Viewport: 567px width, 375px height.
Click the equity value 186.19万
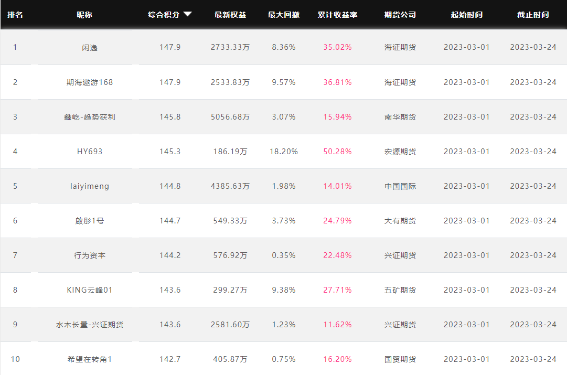230,152
